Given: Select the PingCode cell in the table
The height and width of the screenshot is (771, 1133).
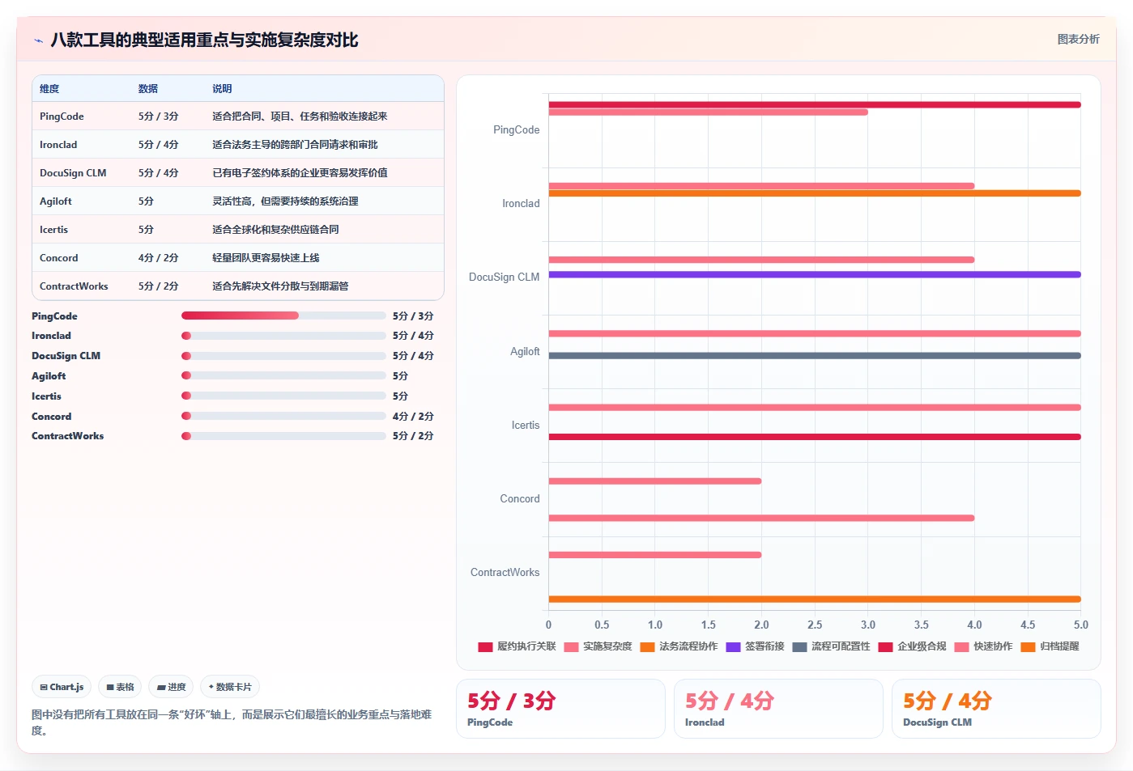Looking at the screenshot, I should point(62,116).
